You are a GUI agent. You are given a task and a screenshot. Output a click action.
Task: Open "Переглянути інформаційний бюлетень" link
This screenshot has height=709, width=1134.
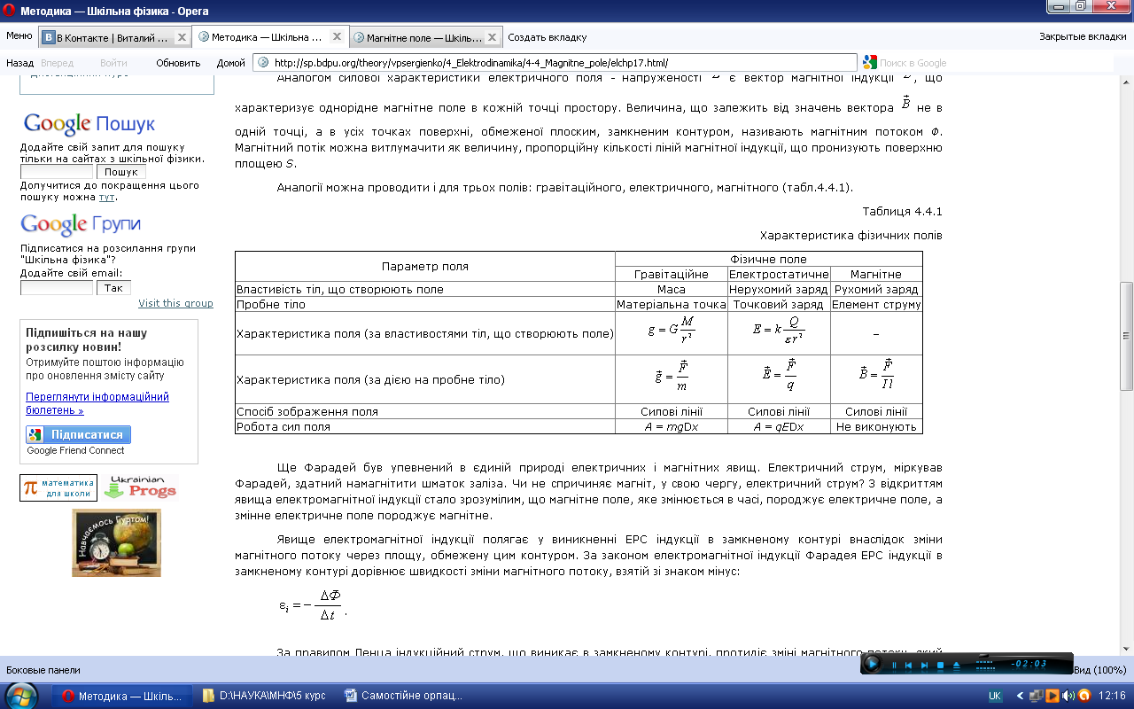pyautogui.click(x=97, y=404)
